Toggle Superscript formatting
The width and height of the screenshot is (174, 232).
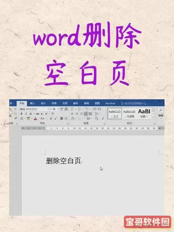(47, 114)
